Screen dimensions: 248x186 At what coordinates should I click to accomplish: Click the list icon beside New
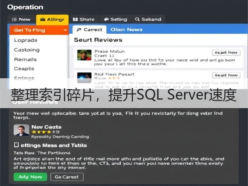pos(14,19)
